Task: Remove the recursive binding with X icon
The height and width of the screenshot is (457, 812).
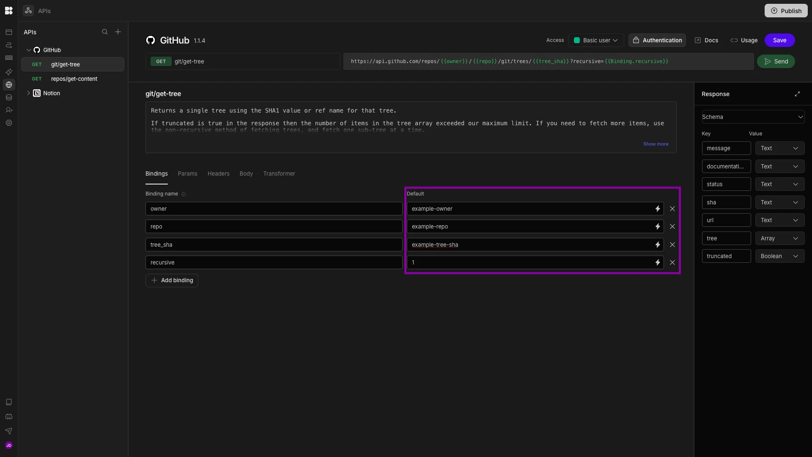Action: [672, 262]
